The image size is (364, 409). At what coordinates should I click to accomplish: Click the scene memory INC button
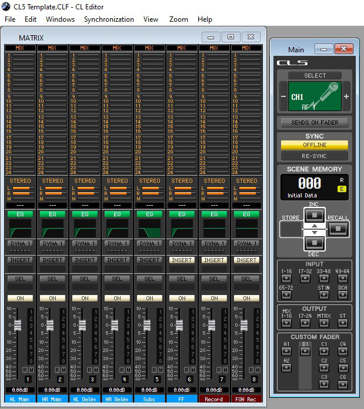[x=315, y=215]
